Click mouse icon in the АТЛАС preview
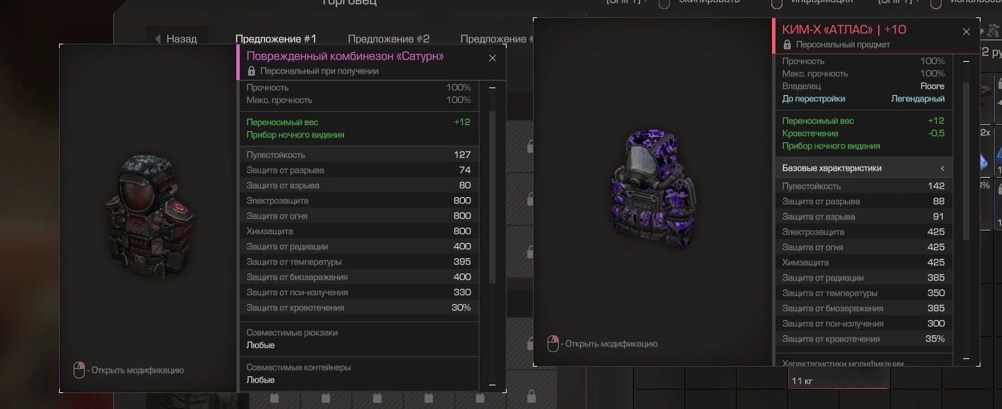The image size is (1002, 409). tap(553, 344)
